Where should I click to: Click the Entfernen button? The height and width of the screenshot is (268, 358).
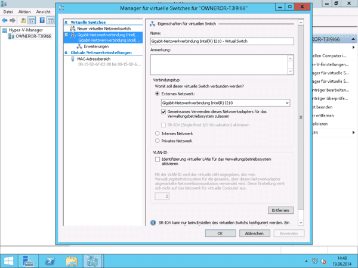280,210
